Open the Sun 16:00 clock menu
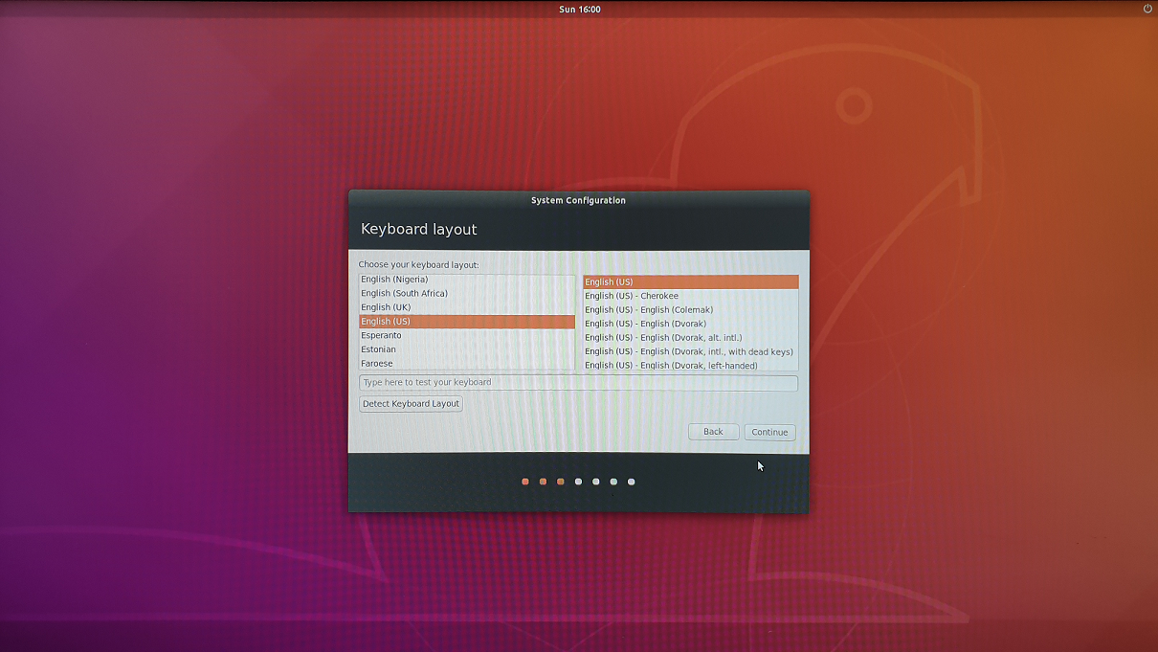The height and width of the screenshot is (652, 1158). coord(580,9)
